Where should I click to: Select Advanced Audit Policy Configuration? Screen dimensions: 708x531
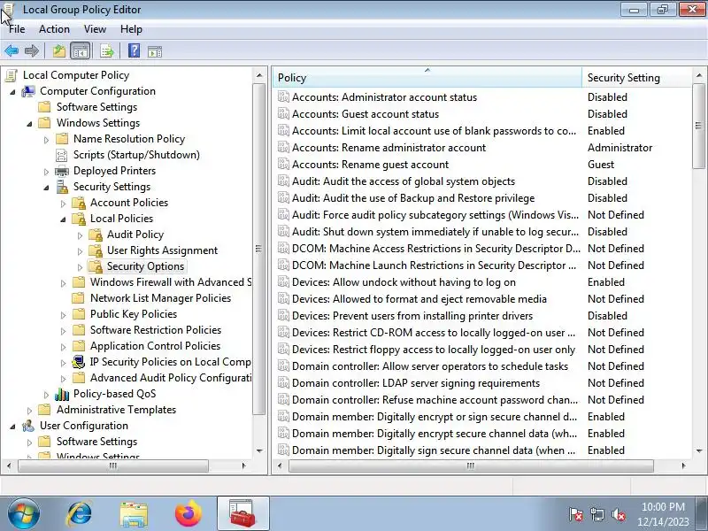171,378
